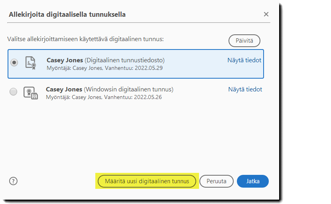This screenshot has width=331, height=204.
Task: Continue by clicking Jatka
Action: (x=253, y=181)
